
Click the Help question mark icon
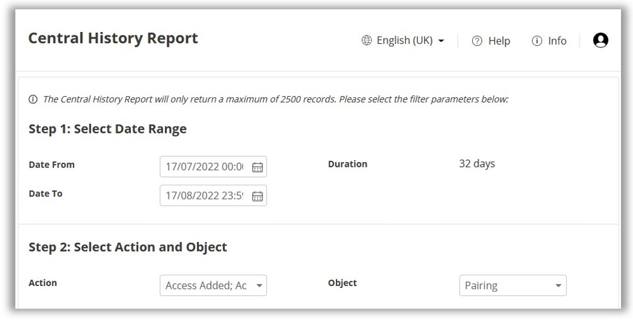point(477,41)
